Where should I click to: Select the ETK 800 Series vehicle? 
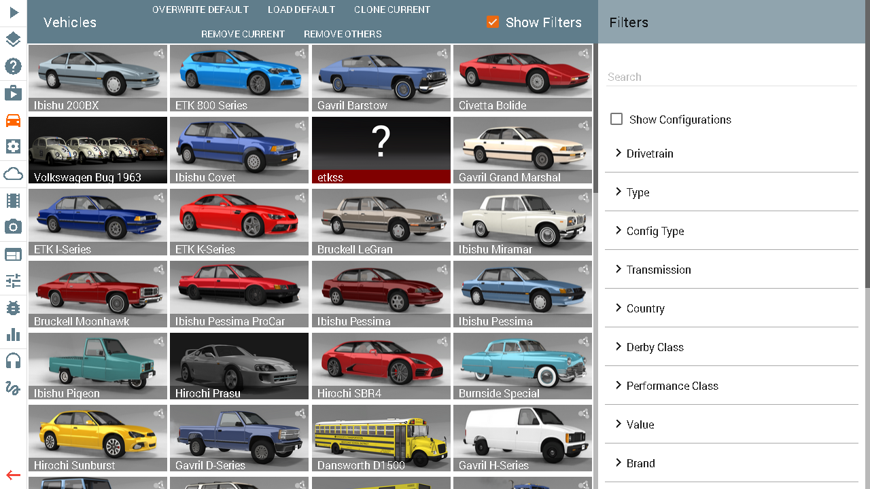coord(239,78)
